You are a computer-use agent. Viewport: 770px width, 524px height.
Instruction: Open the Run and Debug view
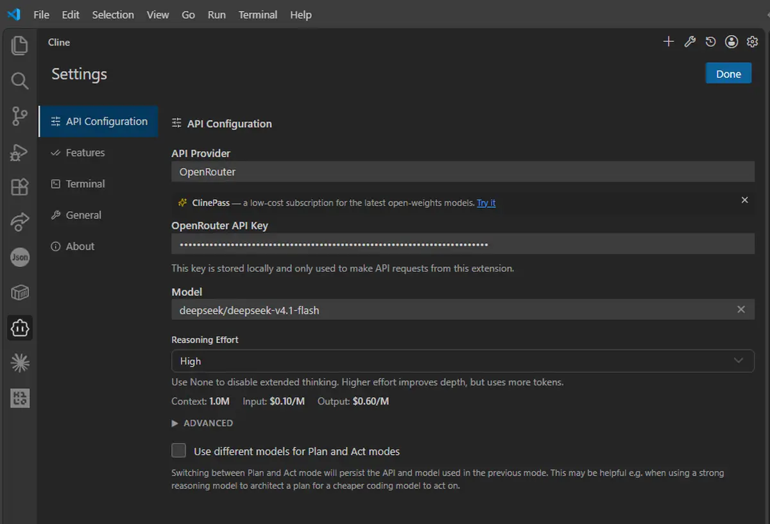pos(20,151)
